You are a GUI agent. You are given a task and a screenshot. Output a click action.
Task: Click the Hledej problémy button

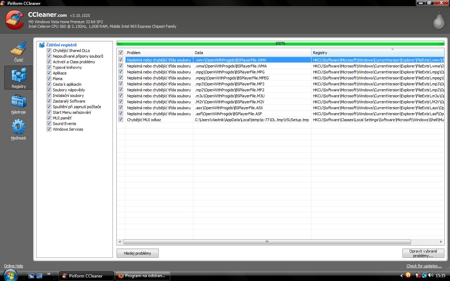(x=137, y=253)
